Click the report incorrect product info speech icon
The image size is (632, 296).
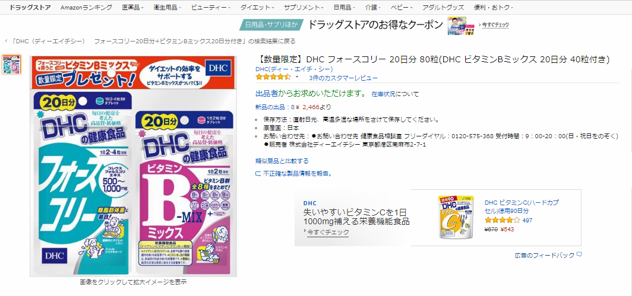tap(258, 174)
